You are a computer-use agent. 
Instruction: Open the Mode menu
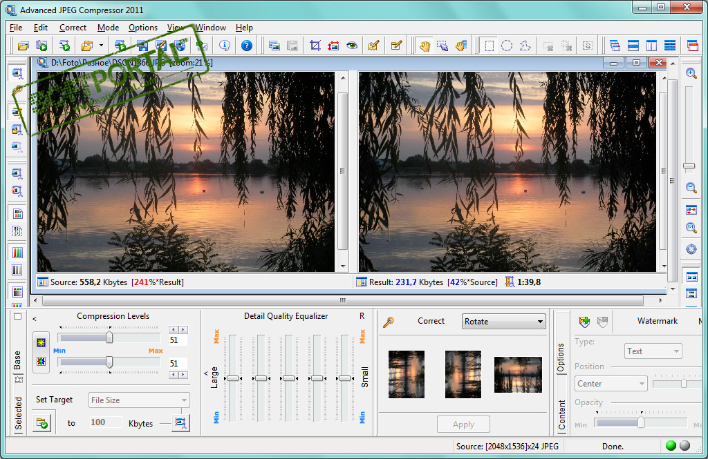click(x=109, y=28)
